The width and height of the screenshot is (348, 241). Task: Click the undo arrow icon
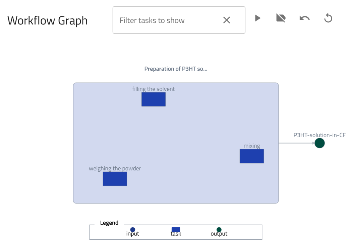pos(304,18)
